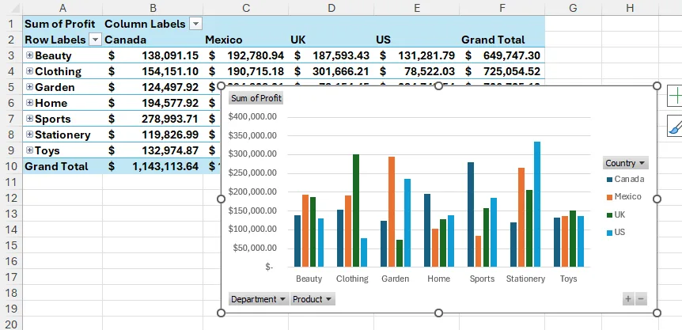This screenshot has width=682, height=330.
Task: Click the UK column label cell
Action: coord(331,40)
